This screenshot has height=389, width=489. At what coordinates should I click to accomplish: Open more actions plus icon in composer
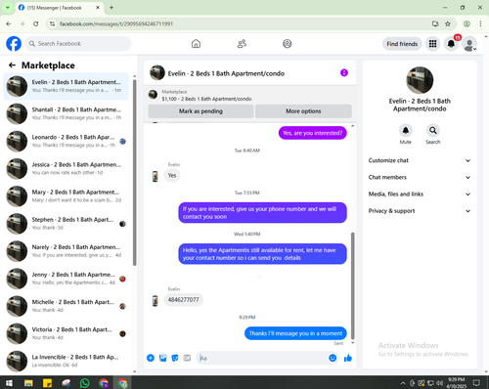pos(151,358)
